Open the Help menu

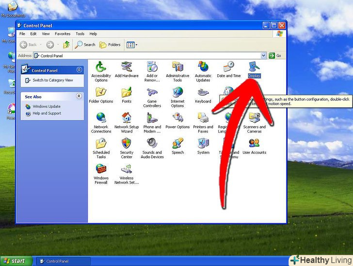coord(93,34)
